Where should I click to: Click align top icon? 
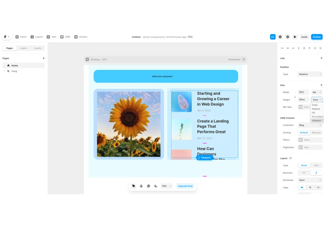[298, 48]
